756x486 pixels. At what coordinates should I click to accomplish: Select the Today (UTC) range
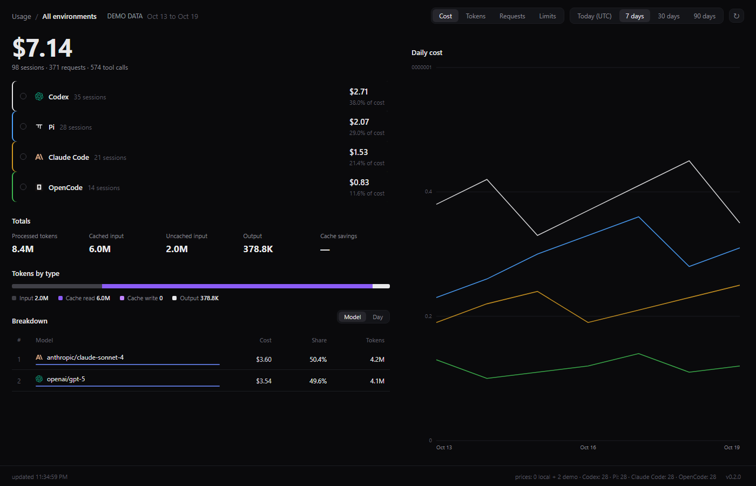[595, 16]
